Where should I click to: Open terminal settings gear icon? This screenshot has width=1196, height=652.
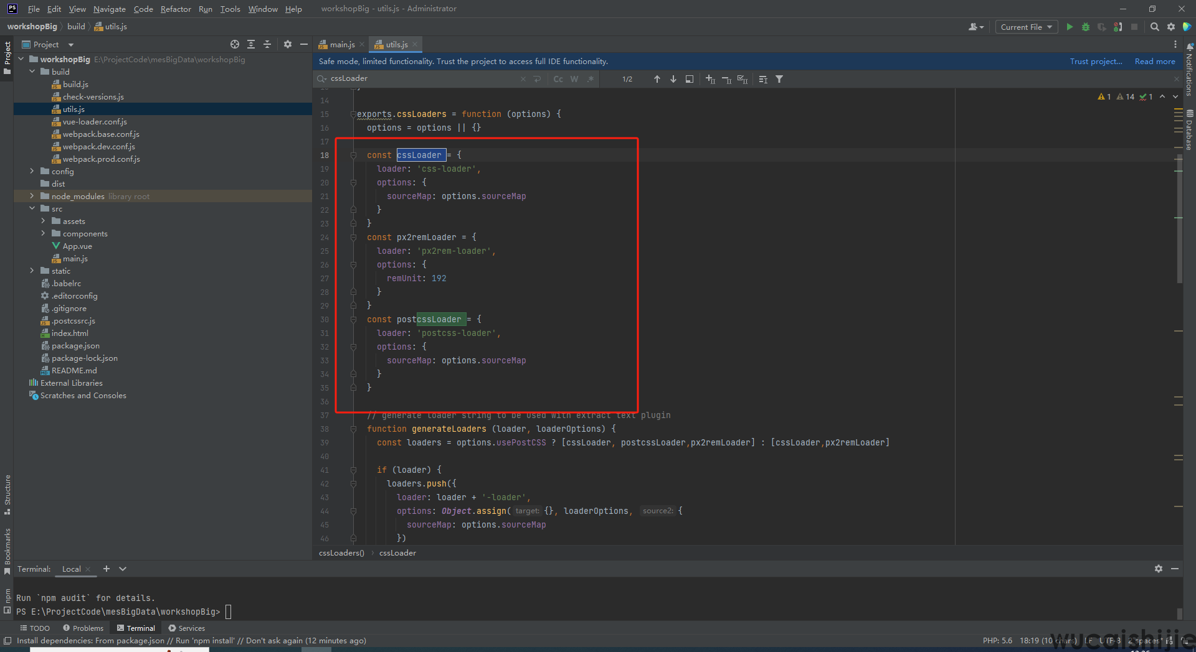(1159, 569)
